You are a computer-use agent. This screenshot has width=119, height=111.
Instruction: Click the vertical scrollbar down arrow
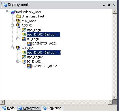(115, 97)
